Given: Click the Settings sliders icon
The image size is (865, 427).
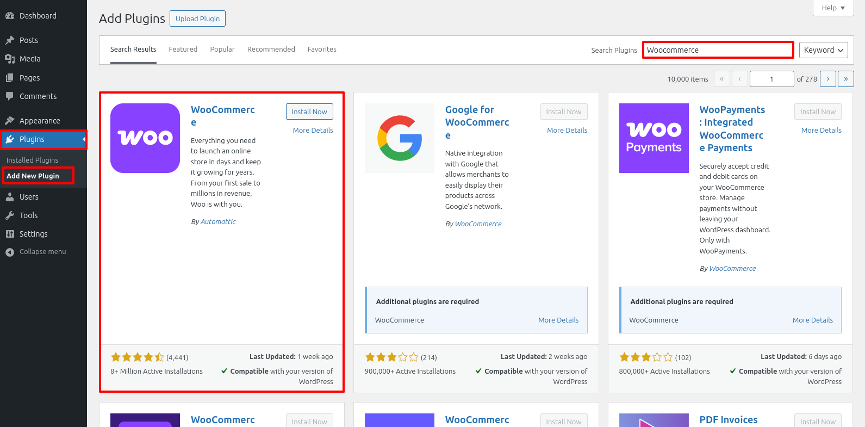Looking at the screenshot, I should click(x=10, y=234).
